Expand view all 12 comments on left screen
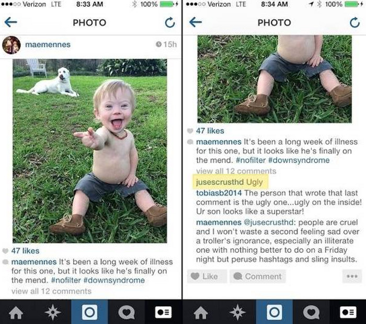 point(51,291)
